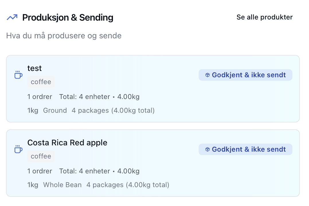309x206 pixels.
Task: Click the Whole Bean grind label
Action: pyautogui.click(x=62, y=185)
